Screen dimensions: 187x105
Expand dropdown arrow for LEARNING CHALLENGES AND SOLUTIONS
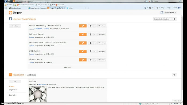tap(95, 43)
